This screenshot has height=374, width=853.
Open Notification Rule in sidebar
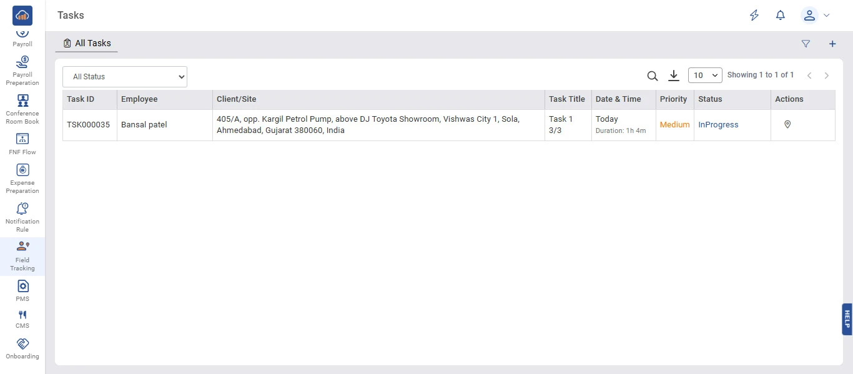[22, 217]
